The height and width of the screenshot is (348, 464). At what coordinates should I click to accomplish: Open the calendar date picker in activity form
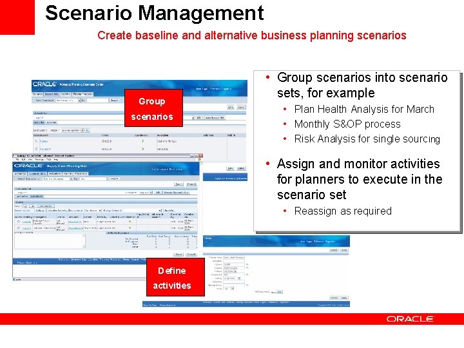click(239, 278)
